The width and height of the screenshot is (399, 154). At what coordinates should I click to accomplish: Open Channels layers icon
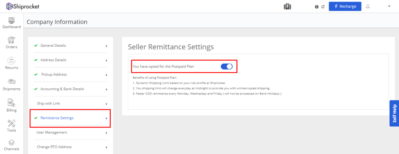click(x=11, y=142)
